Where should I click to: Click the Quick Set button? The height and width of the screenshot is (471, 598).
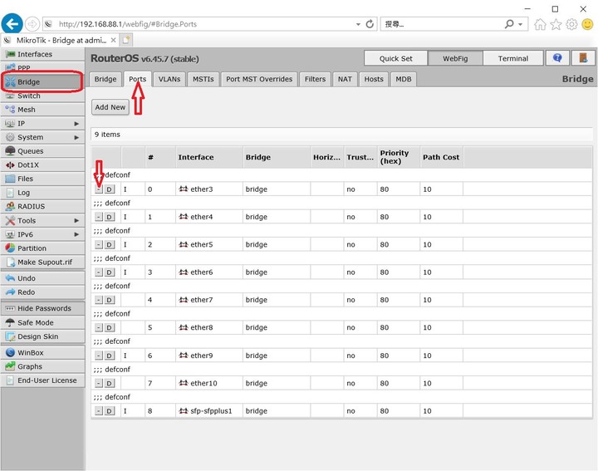coord(396,58)
